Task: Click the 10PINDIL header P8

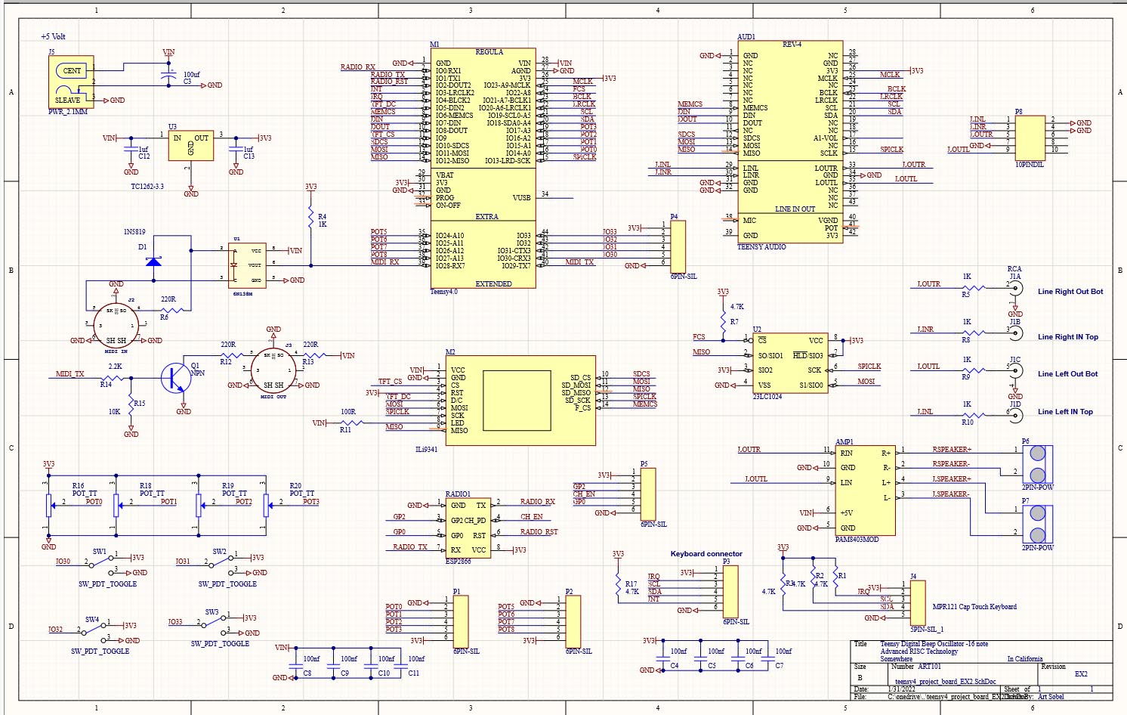Action: pos(1030,138)
